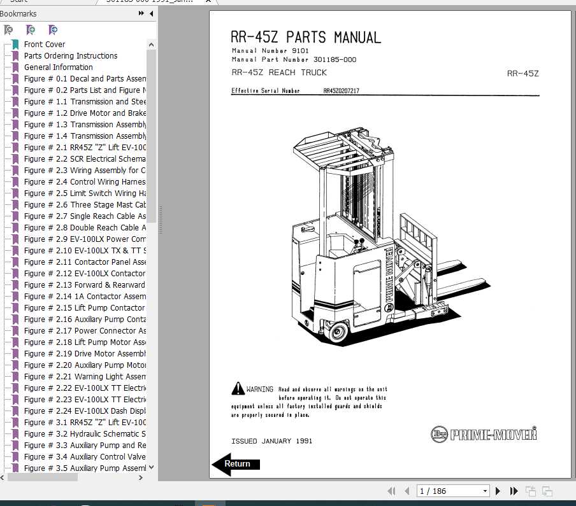The height and width of the screenshot is (506, 576).
Task: Click inside the page number input field
Action: coord(446,491)
